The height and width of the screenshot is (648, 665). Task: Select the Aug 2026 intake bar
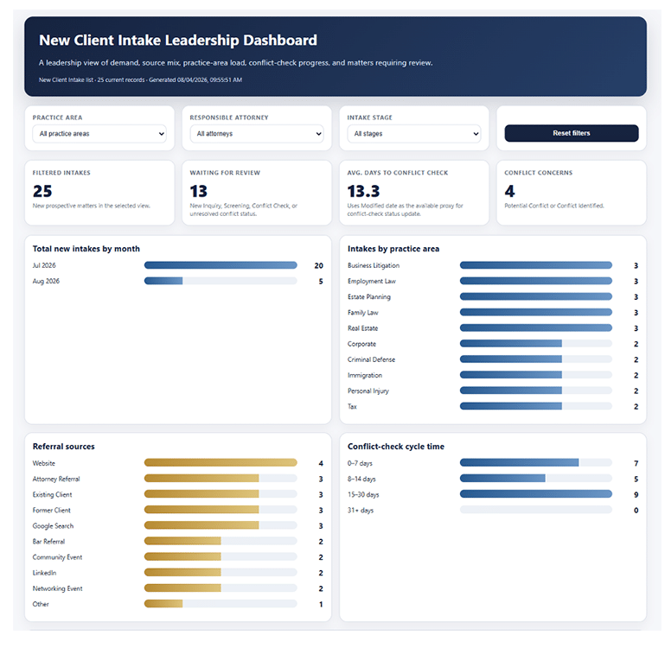pyautogui.click(x=221, y=281)
